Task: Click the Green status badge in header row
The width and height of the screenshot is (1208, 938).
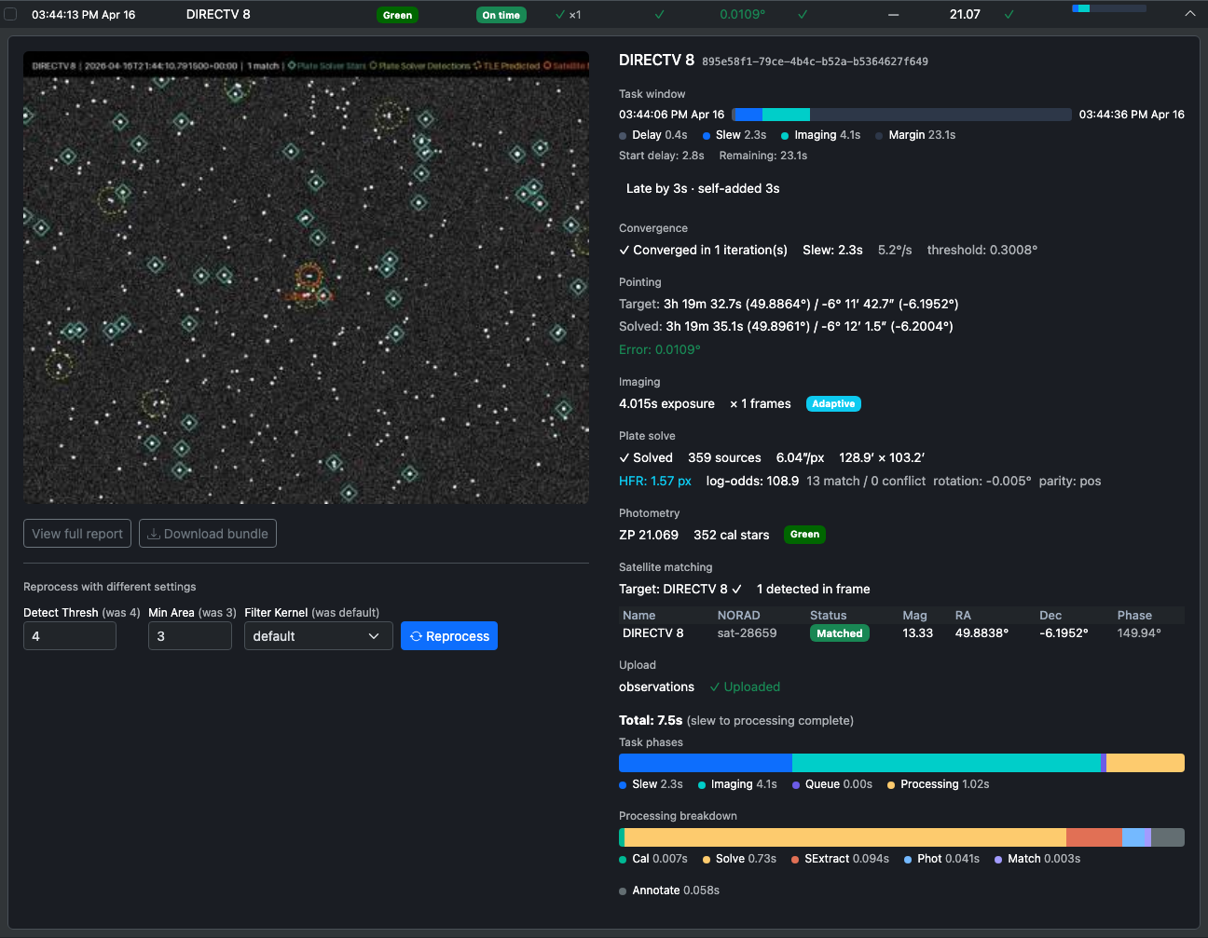Action: coord(397,15)
